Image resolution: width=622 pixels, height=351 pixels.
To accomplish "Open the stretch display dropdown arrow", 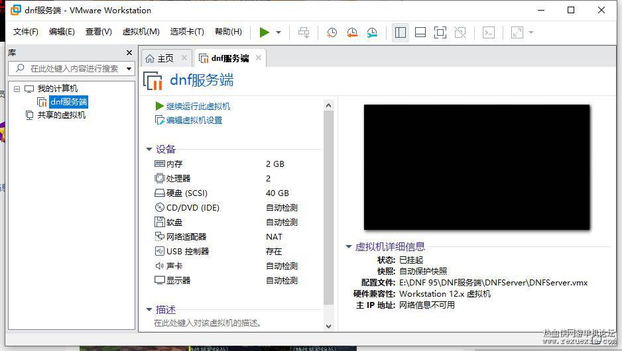I will [531, 32].
